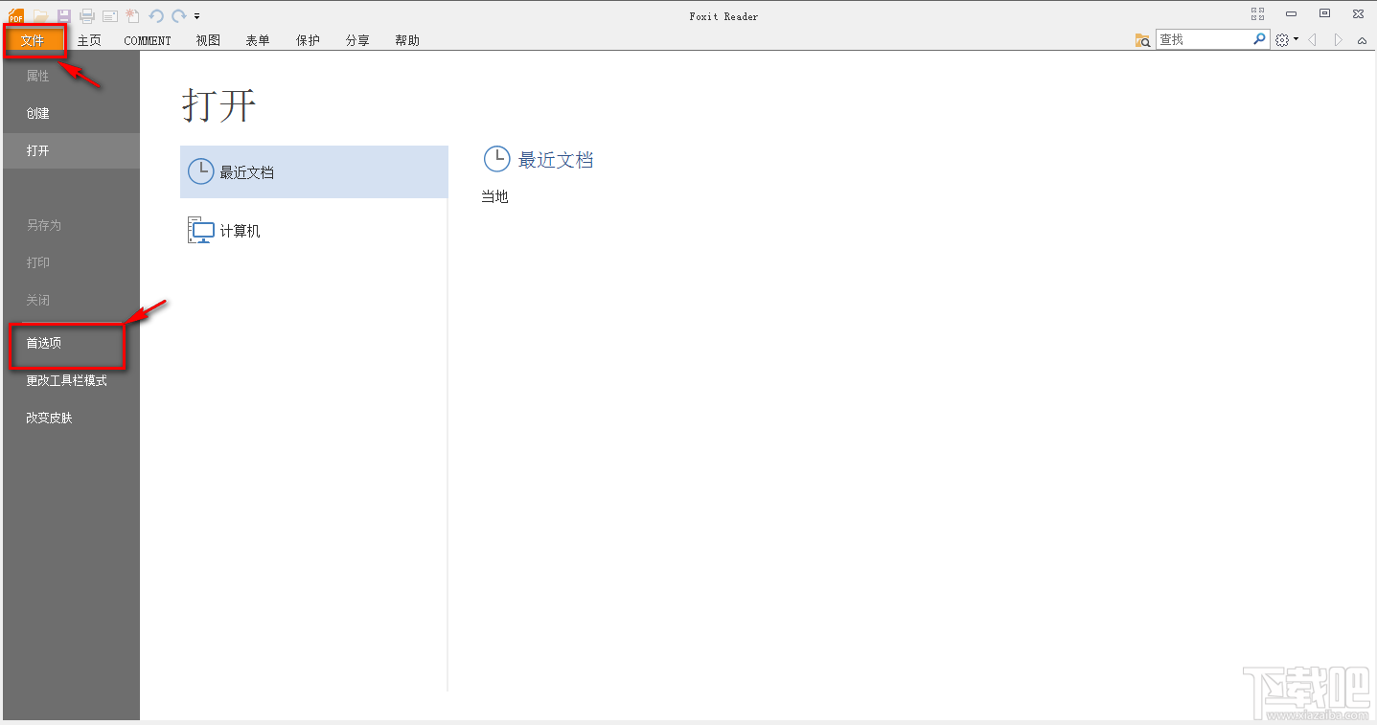Click the 当地 label under recent documents
Screen dimensions: 1377x725
494,196
